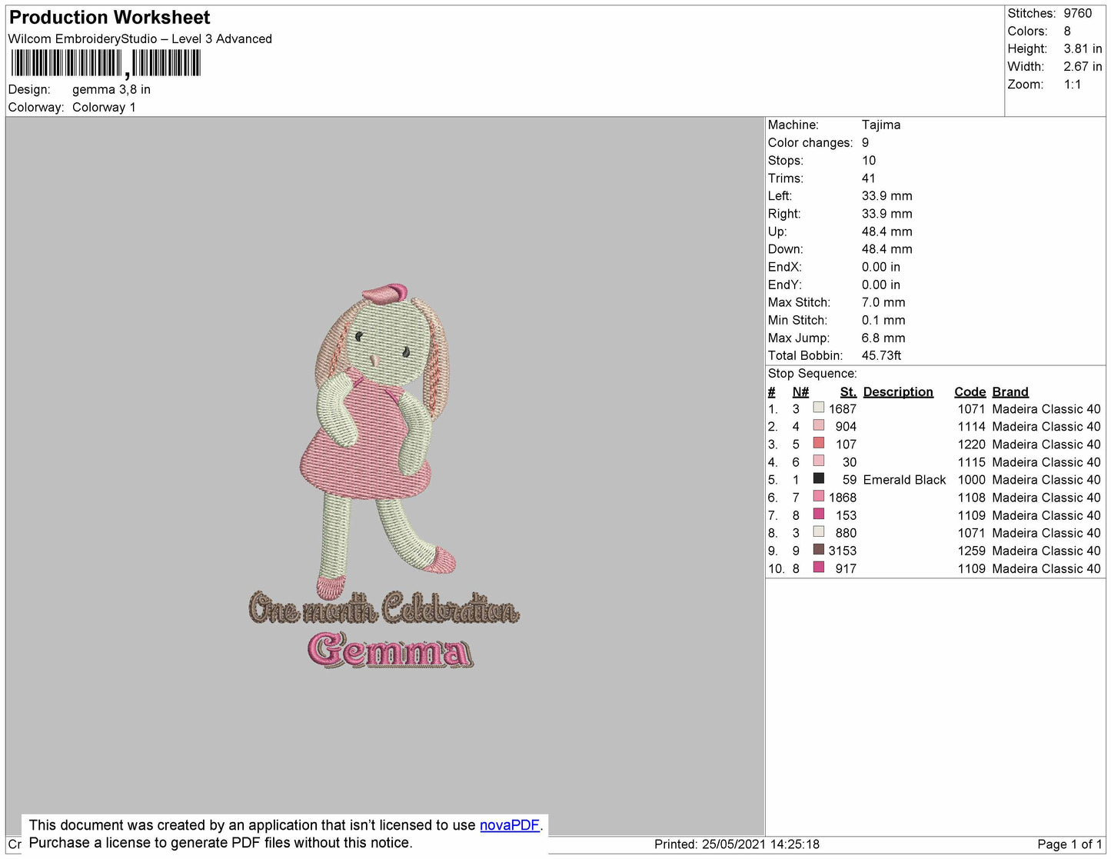Pick brown swatch for stop 9 (1259)

pyautogui.click(x=819, y=549)
